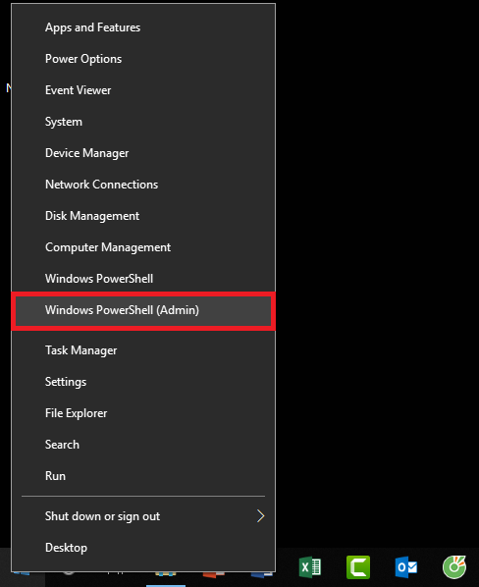Open Settings from the menu
The width and height of the screenshot is (479, 587).
[143, 382]
